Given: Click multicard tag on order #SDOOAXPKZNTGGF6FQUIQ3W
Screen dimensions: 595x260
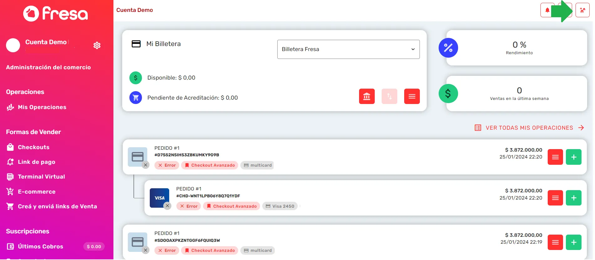Looking at the screenshot, I should pos(258,251).
